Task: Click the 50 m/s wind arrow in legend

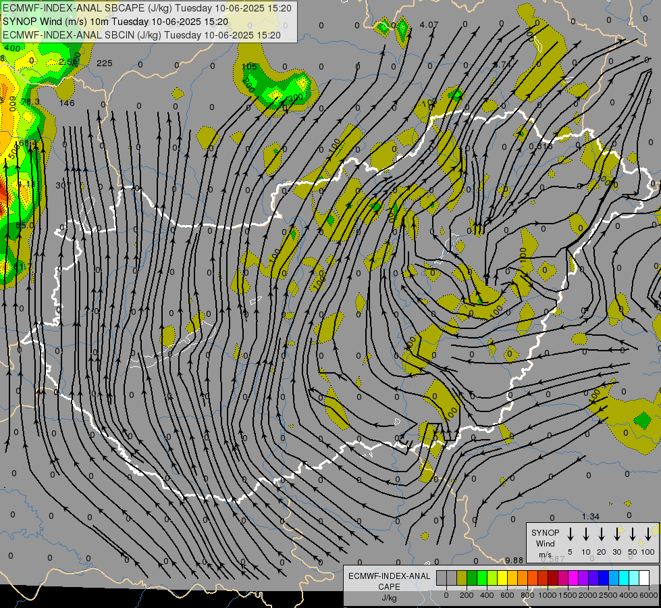Action: tap(633, 534)
